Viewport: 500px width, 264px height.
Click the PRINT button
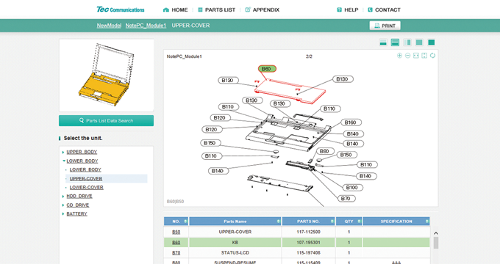385,26
